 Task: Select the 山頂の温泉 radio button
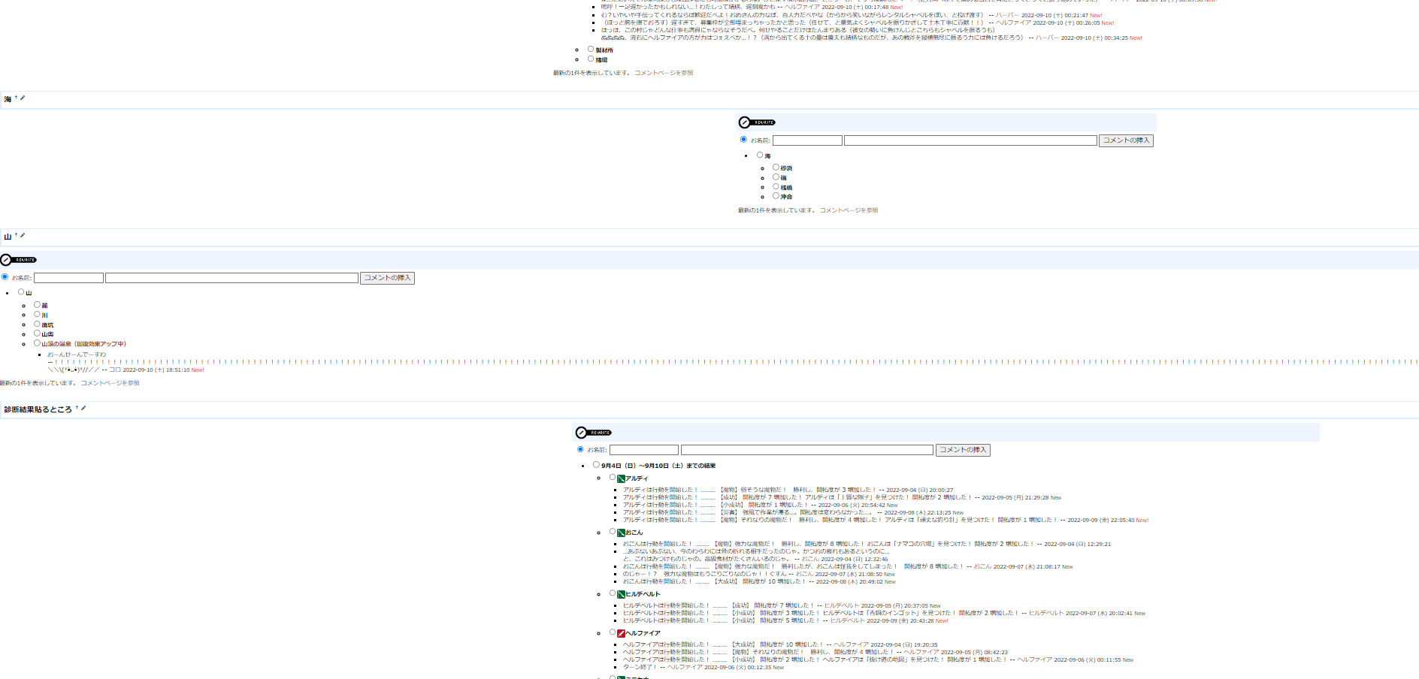tap(37, 343)
